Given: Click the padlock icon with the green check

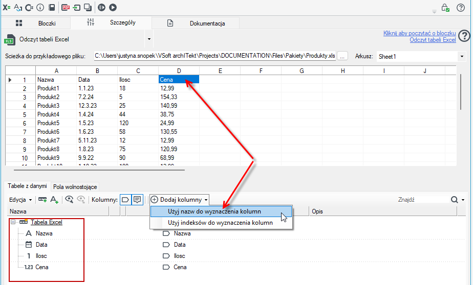Looking at the screenshot, I should (445, 8).
